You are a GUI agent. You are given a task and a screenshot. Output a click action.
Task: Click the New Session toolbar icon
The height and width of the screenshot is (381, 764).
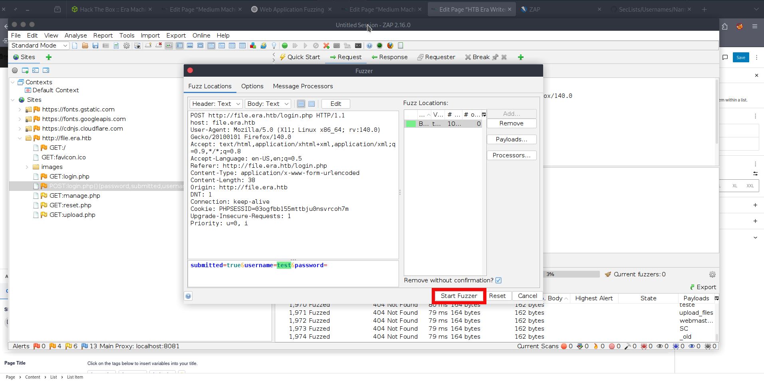pyautogui.click(x=75, y=46)
